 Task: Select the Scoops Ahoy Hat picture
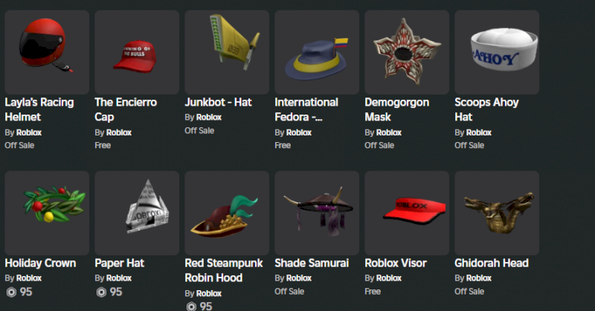(497, 52)
